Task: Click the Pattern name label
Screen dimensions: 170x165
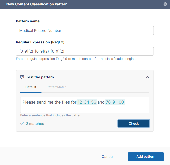Action: [28, 21]
